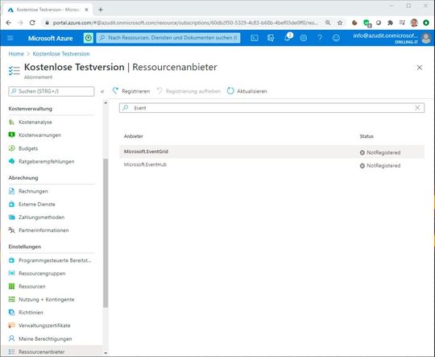Bookmark this page with the star
435x357 pixels.
pyautogui.click(x=340, y=23)
